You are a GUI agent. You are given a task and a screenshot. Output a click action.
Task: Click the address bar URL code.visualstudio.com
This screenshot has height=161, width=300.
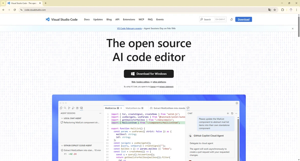(35, 10)
